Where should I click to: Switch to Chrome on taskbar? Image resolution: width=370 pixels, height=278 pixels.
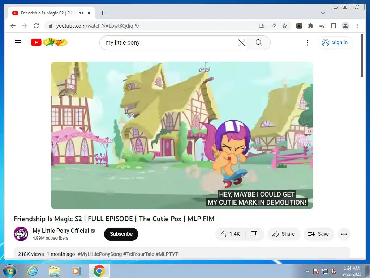(99, 271)
